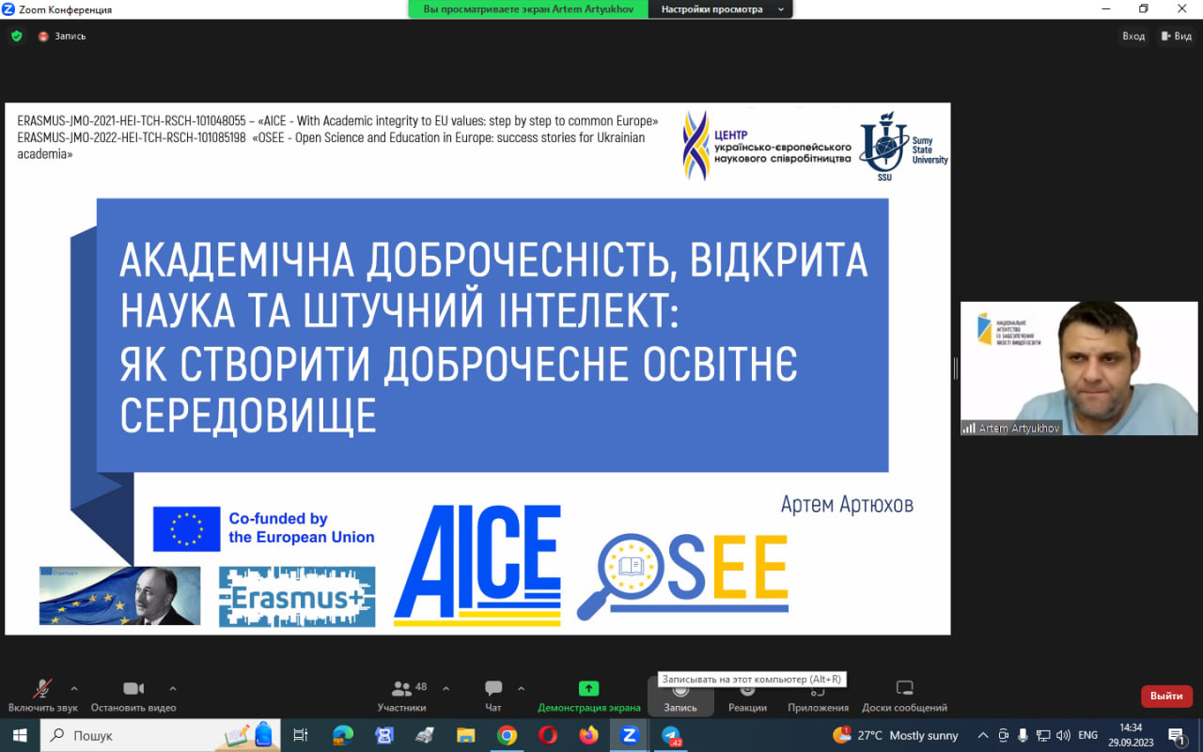This screenshot has height=752, width=1203.
Task: Open Telegram from the taskbar
Action: [x=671, y=735]
